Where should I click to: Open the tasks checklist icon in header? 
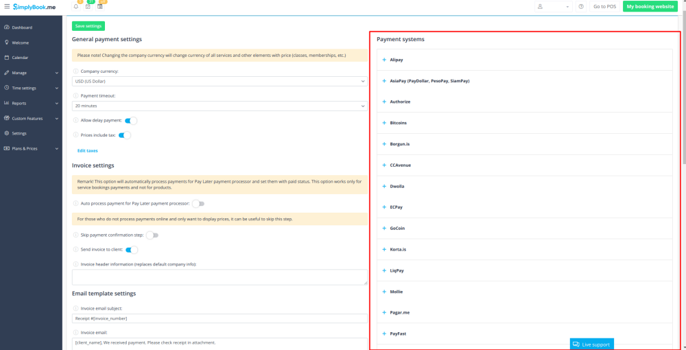(88, 6)
